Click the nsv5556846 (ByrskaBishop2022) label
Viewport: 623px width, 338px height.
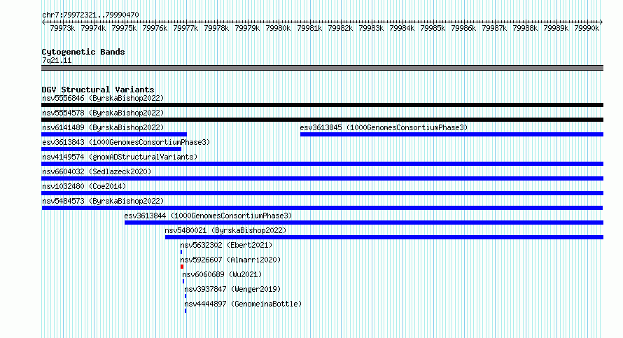103,98
